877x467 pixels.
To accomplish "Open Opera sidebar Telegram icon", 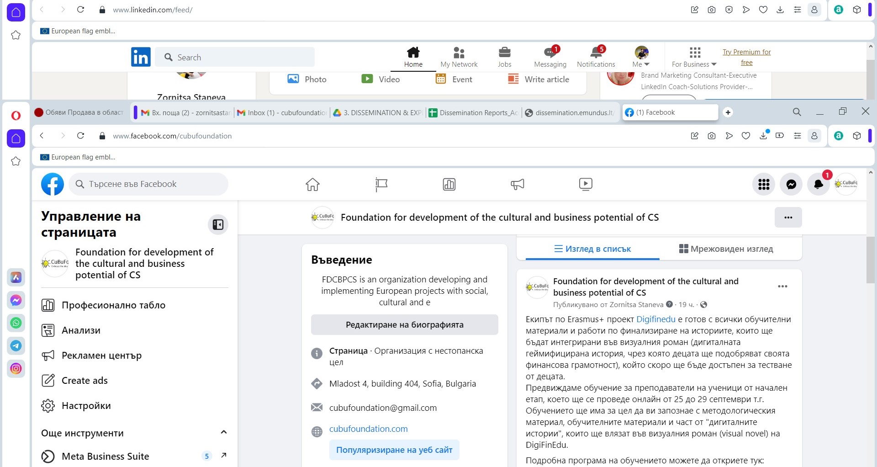I will pos(16,346).
